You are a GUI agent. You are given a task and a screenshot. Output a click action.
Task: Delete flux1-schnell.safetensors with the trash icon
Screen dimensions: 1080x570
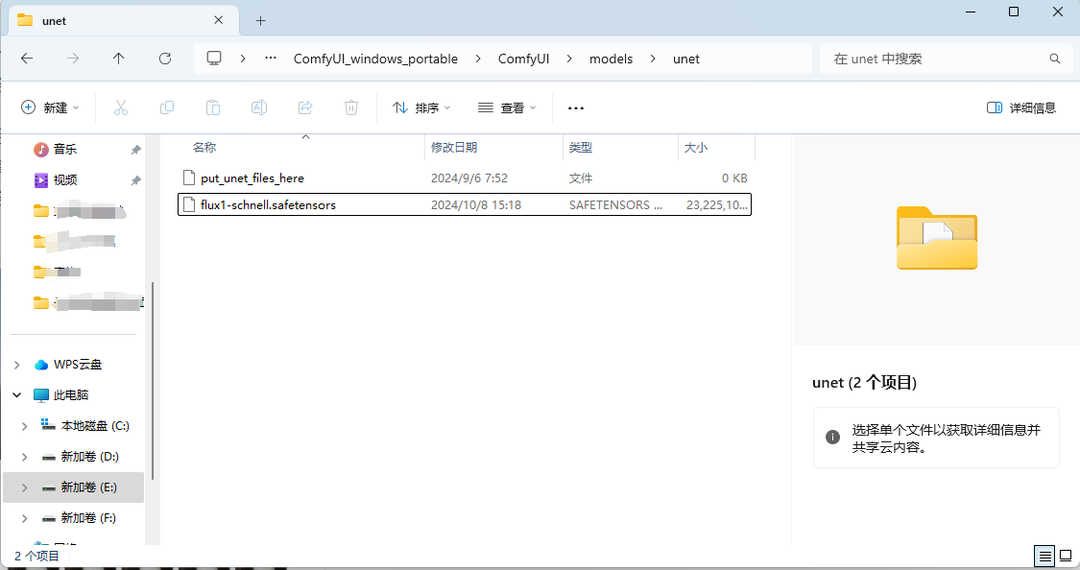351,107
